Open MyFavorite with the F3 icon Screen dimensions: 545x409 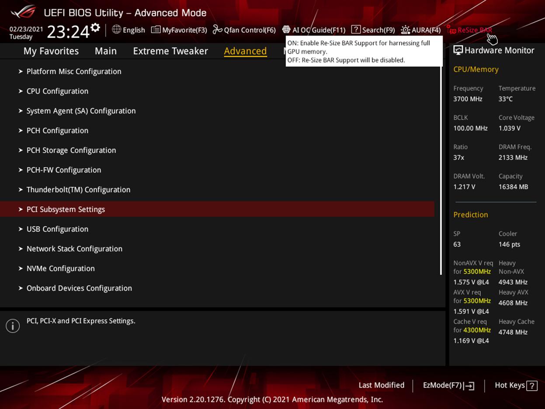pyautogui.click(x=179, y=30)
